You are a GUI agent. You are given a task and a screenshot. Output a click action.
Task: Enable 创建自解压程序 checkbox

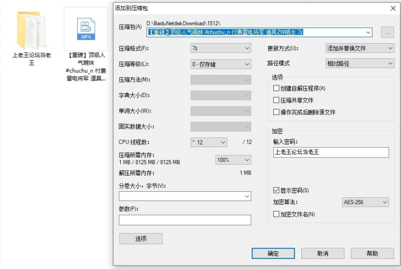[x=276, y=88]
